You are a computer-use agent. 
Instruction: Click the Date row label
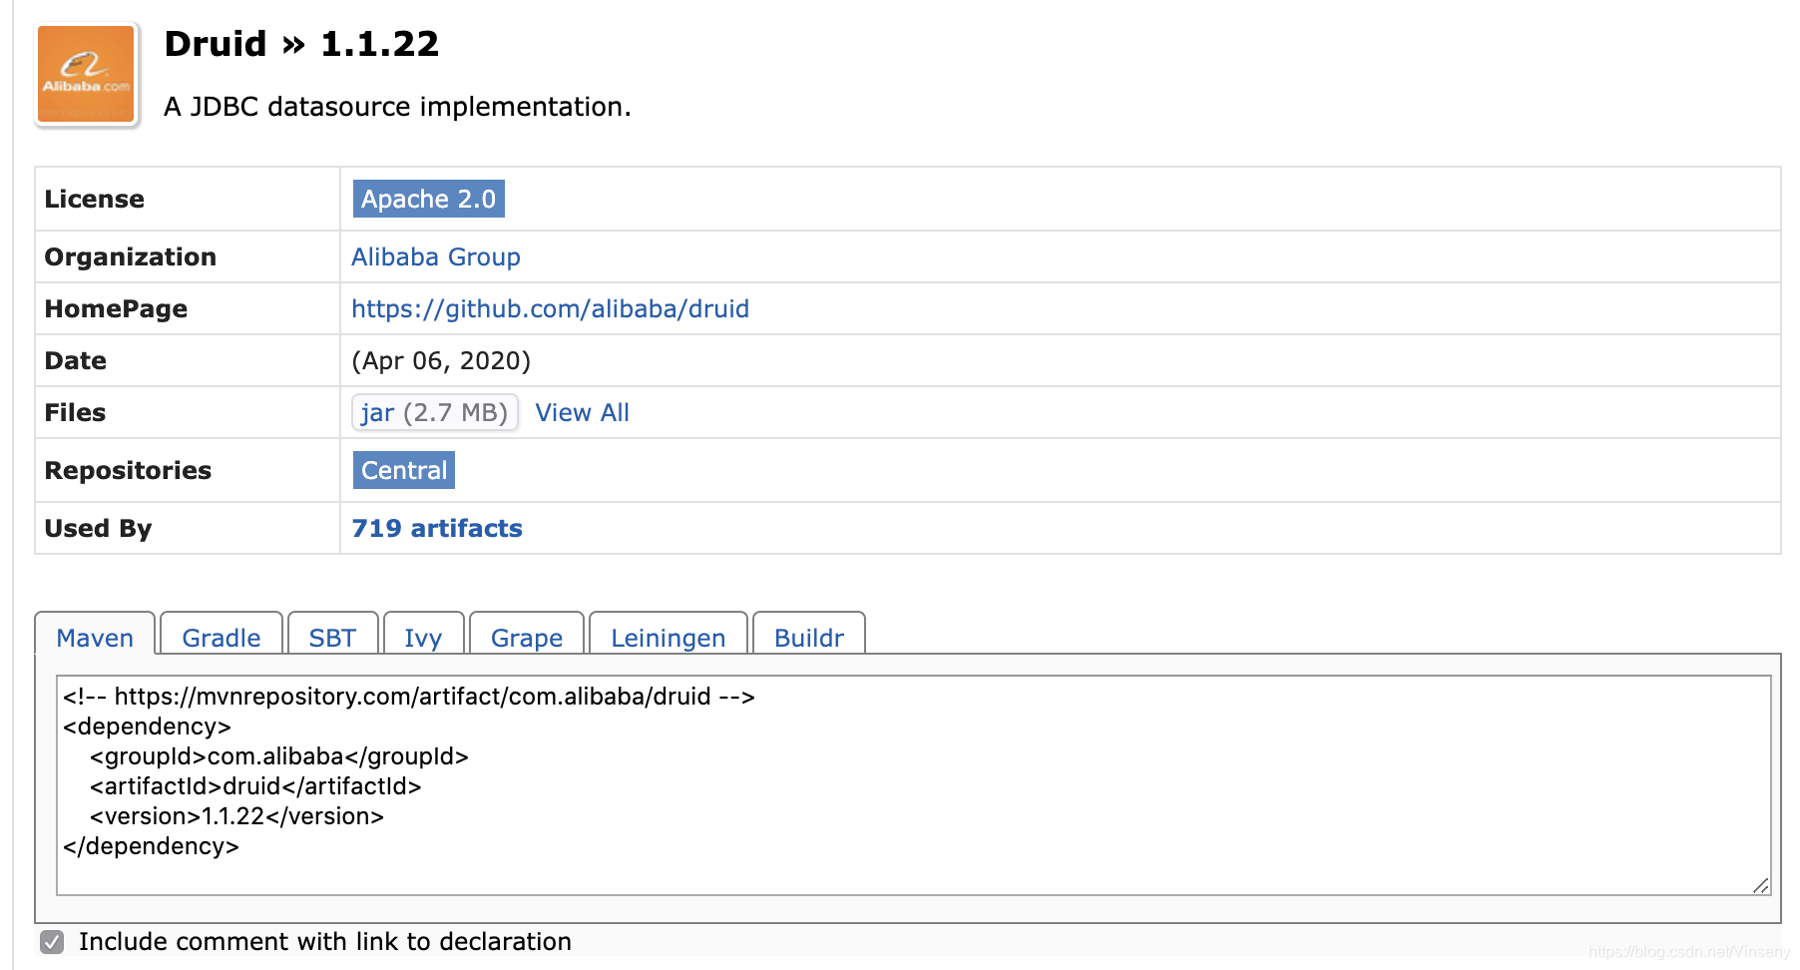click(76, 360)
